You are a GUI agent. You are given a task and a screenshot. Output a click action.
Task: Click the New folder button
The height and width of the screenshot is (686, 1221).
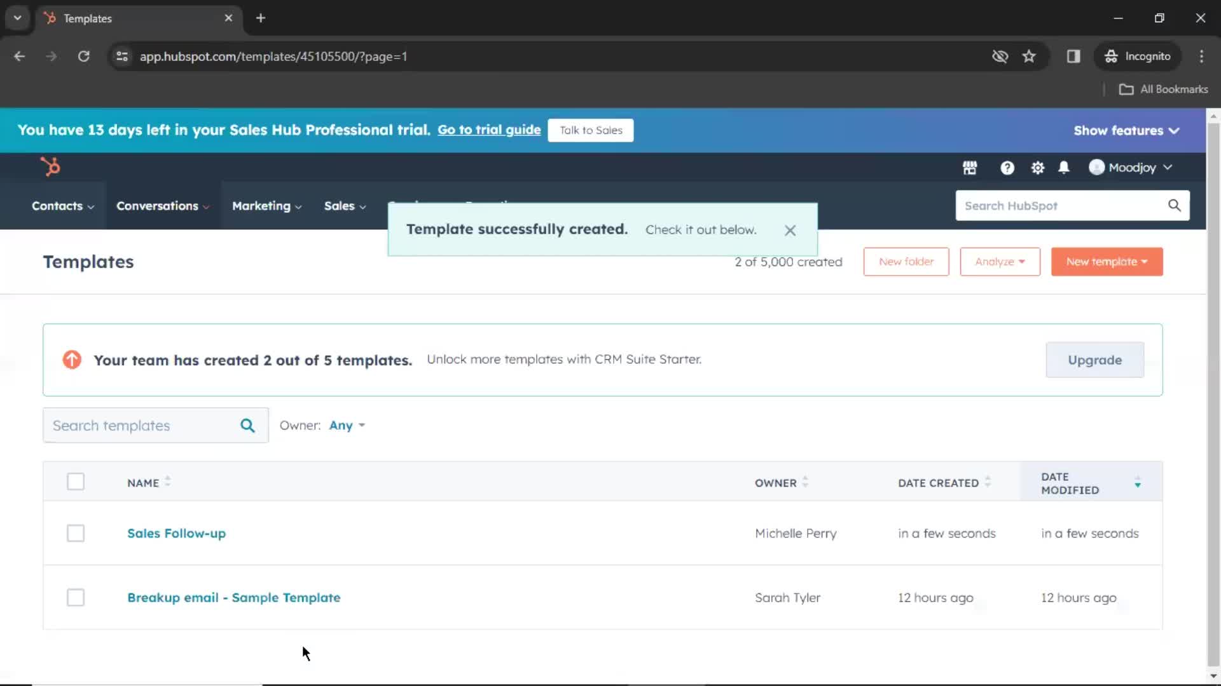pos(906,262)
